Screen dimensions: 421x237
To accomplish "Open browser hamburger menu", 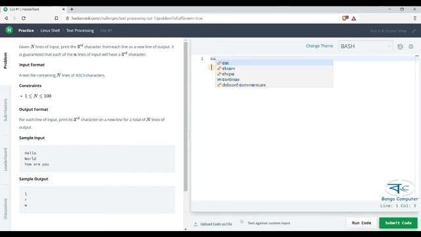I will tap(415, 18).
